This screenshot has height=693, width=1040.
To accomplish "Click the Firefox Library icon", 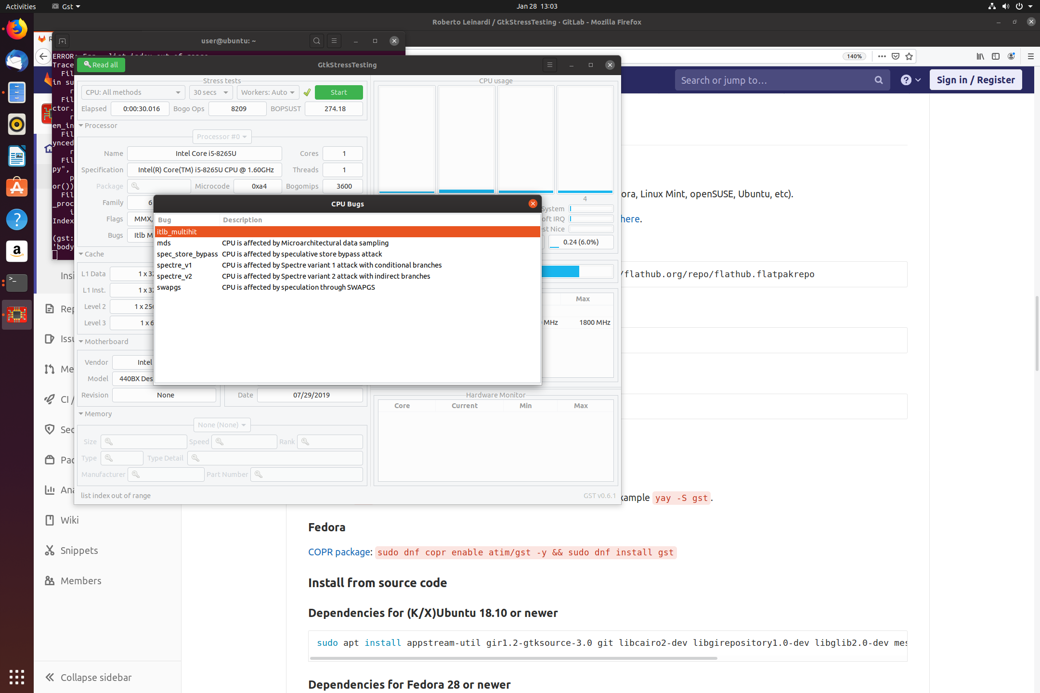I will [x=980, y=56].
